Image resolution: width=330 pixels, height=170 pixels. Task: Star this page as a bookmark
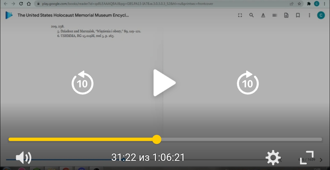(299, 4)
